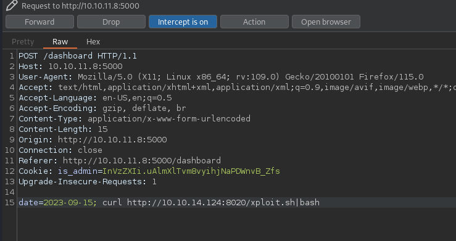Click the Upgrade-Insecure-Requests header line
The image size is (456, 241).
88,181
